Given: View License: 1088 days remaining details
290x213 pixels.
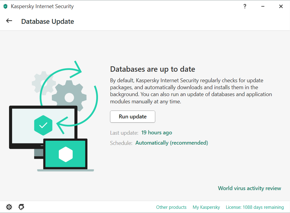Looking at the screenshot, I should pyautogui.click(x=255, y=207).
